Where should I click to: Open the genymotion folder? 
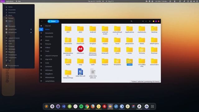tap(129, 40)
